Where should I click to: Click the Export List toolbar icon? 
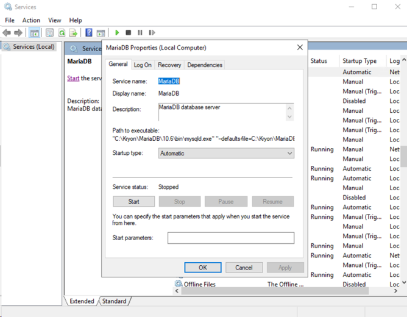pos(74,33)
